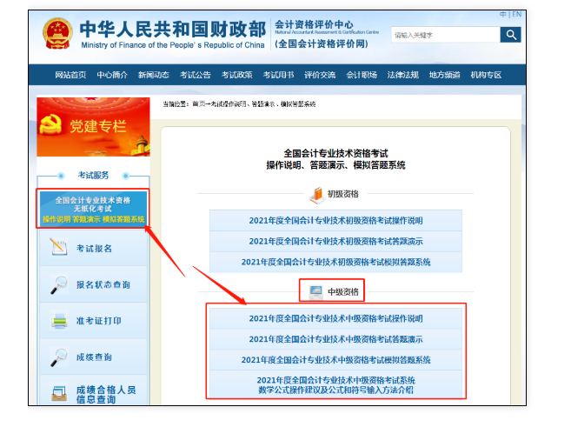Viewport: 571px width, 427px height.
Task: Open 法律法规 navigation item
Action: tap(402, 75)
